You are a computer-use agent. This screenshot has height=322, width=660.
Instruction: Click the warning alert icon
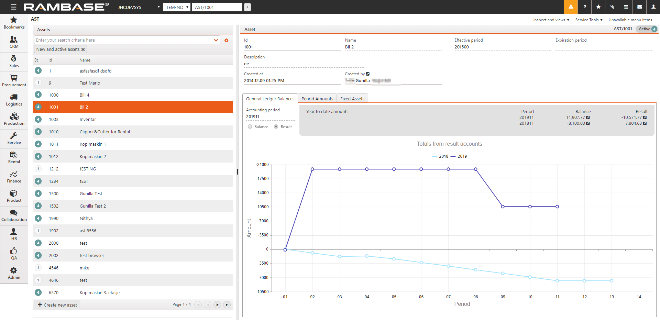571,7
